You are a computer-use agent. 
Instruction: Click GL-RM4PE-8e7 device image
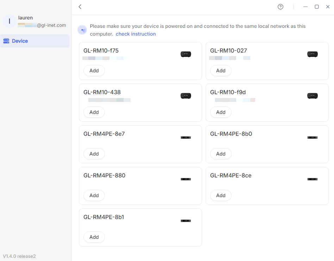[x=186, y=138]
